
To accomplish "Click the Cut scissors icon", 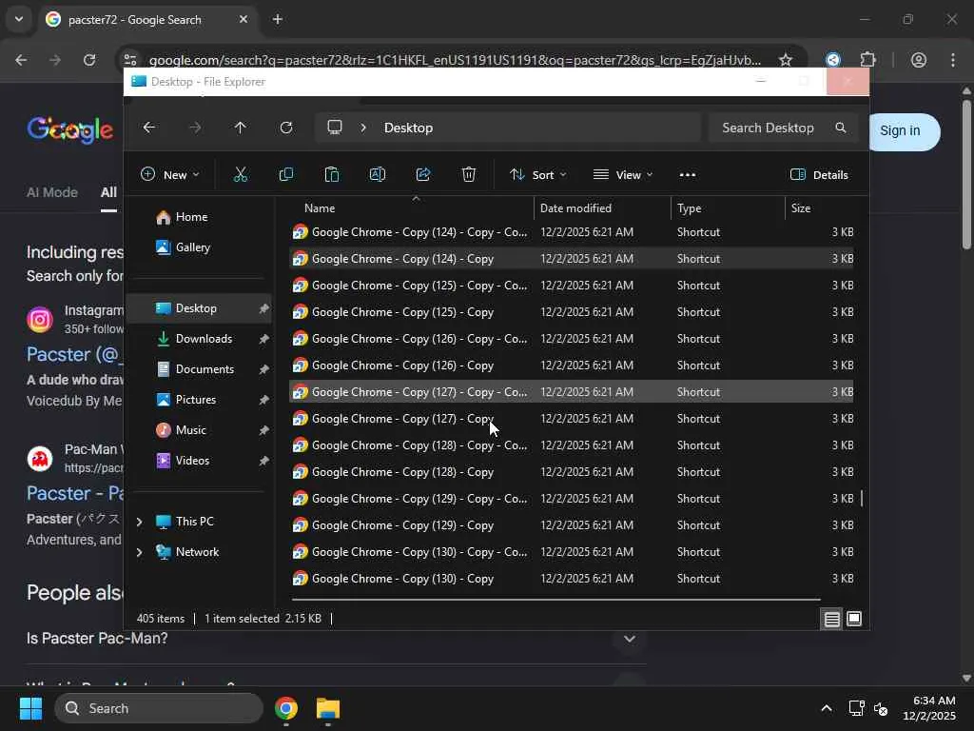I will tap(241, 175).
